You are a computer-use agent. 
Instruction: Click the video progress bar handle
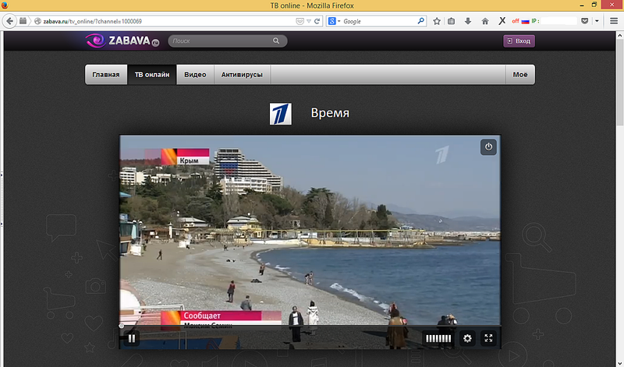pyautogui.click(x=122, y=326)
